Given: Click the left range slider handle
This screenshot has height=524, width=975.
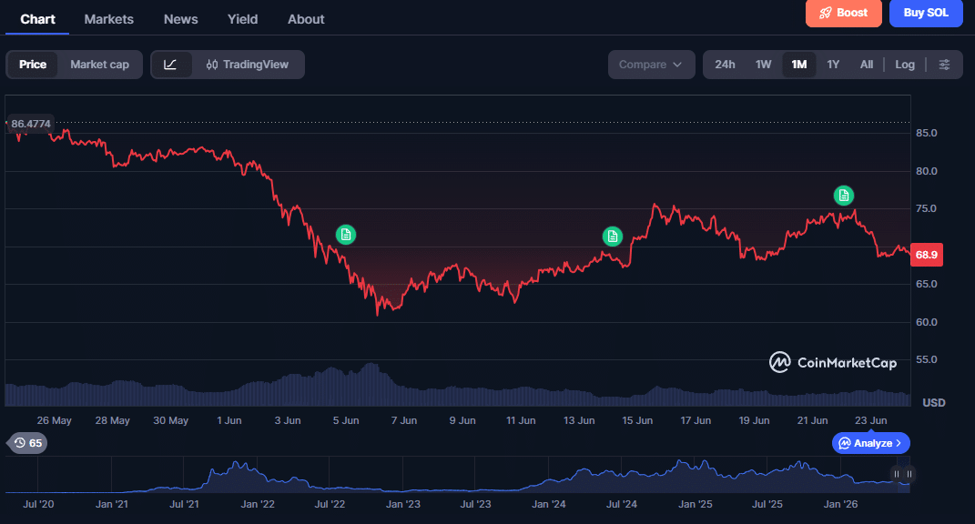Looking at the screenshot, I should coord(897,474).
